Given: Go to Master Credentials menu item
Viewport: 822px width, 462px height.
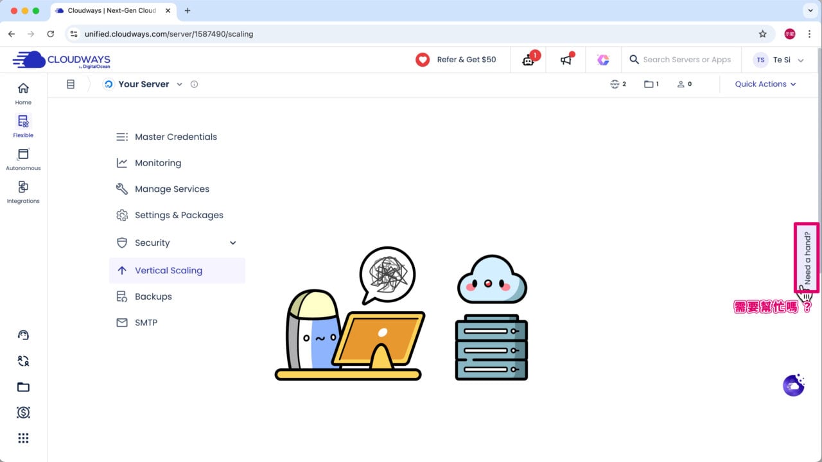Looking at the screenshot, I should point(175,137).
